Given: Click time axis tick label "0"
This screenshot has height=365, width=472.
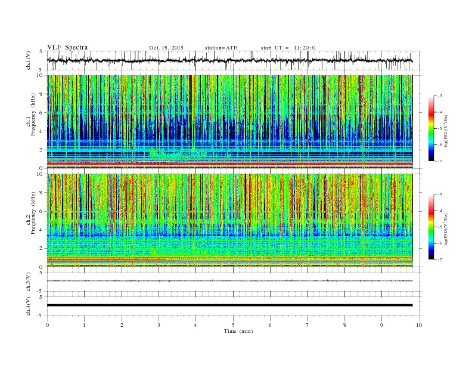Looking at the screenshot, I should coord(47,325).
